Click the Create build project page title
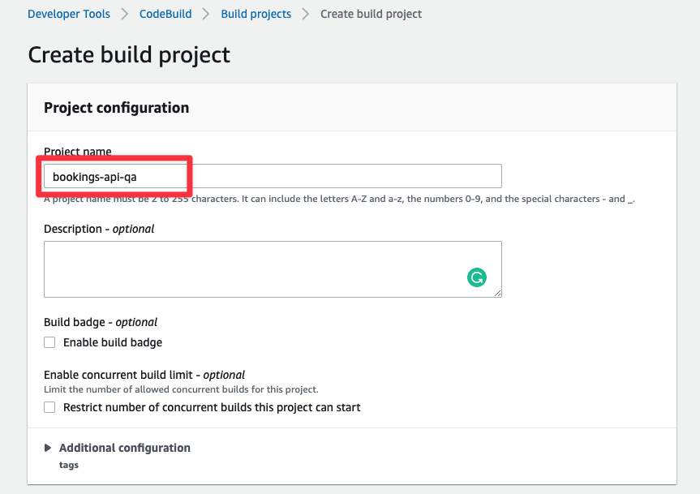The width and height of the screenshot is (700, 494). tap(129, 55)
